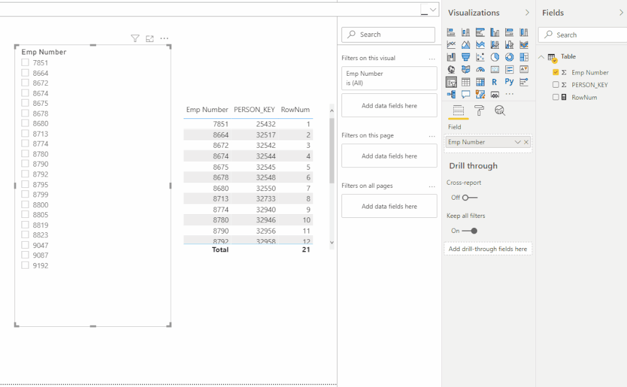The width and height of the screenshot is (627, 387).
Task: Click the Filters pane search box
Action: click(389, 34)
